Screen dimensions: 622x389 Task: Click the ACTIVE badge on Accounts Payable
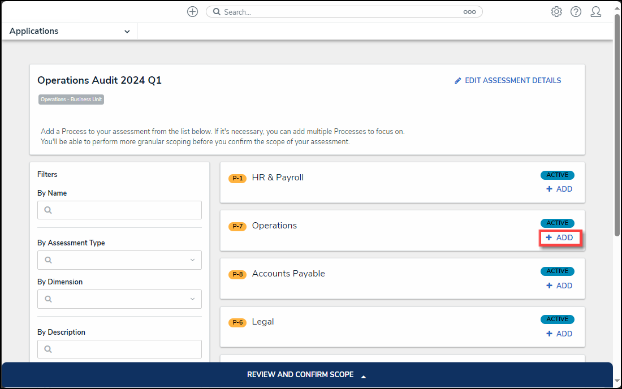558,271
